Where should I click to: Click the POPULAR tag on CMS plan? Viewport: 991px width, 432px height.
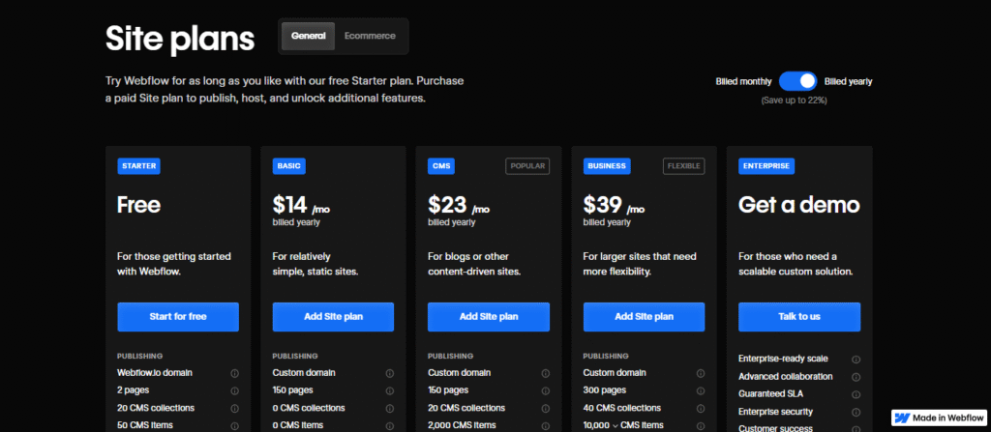pos(527,166)
